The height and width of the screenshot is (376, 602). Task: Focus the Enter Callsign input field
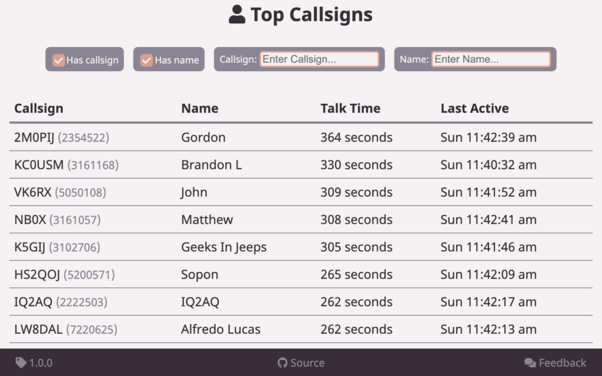click(x=319, y=59)
